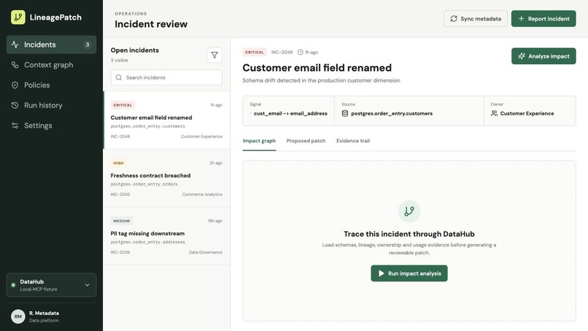Click postgres.order_entry.orders path text
The image size is (588, 331).
point(144,184)
